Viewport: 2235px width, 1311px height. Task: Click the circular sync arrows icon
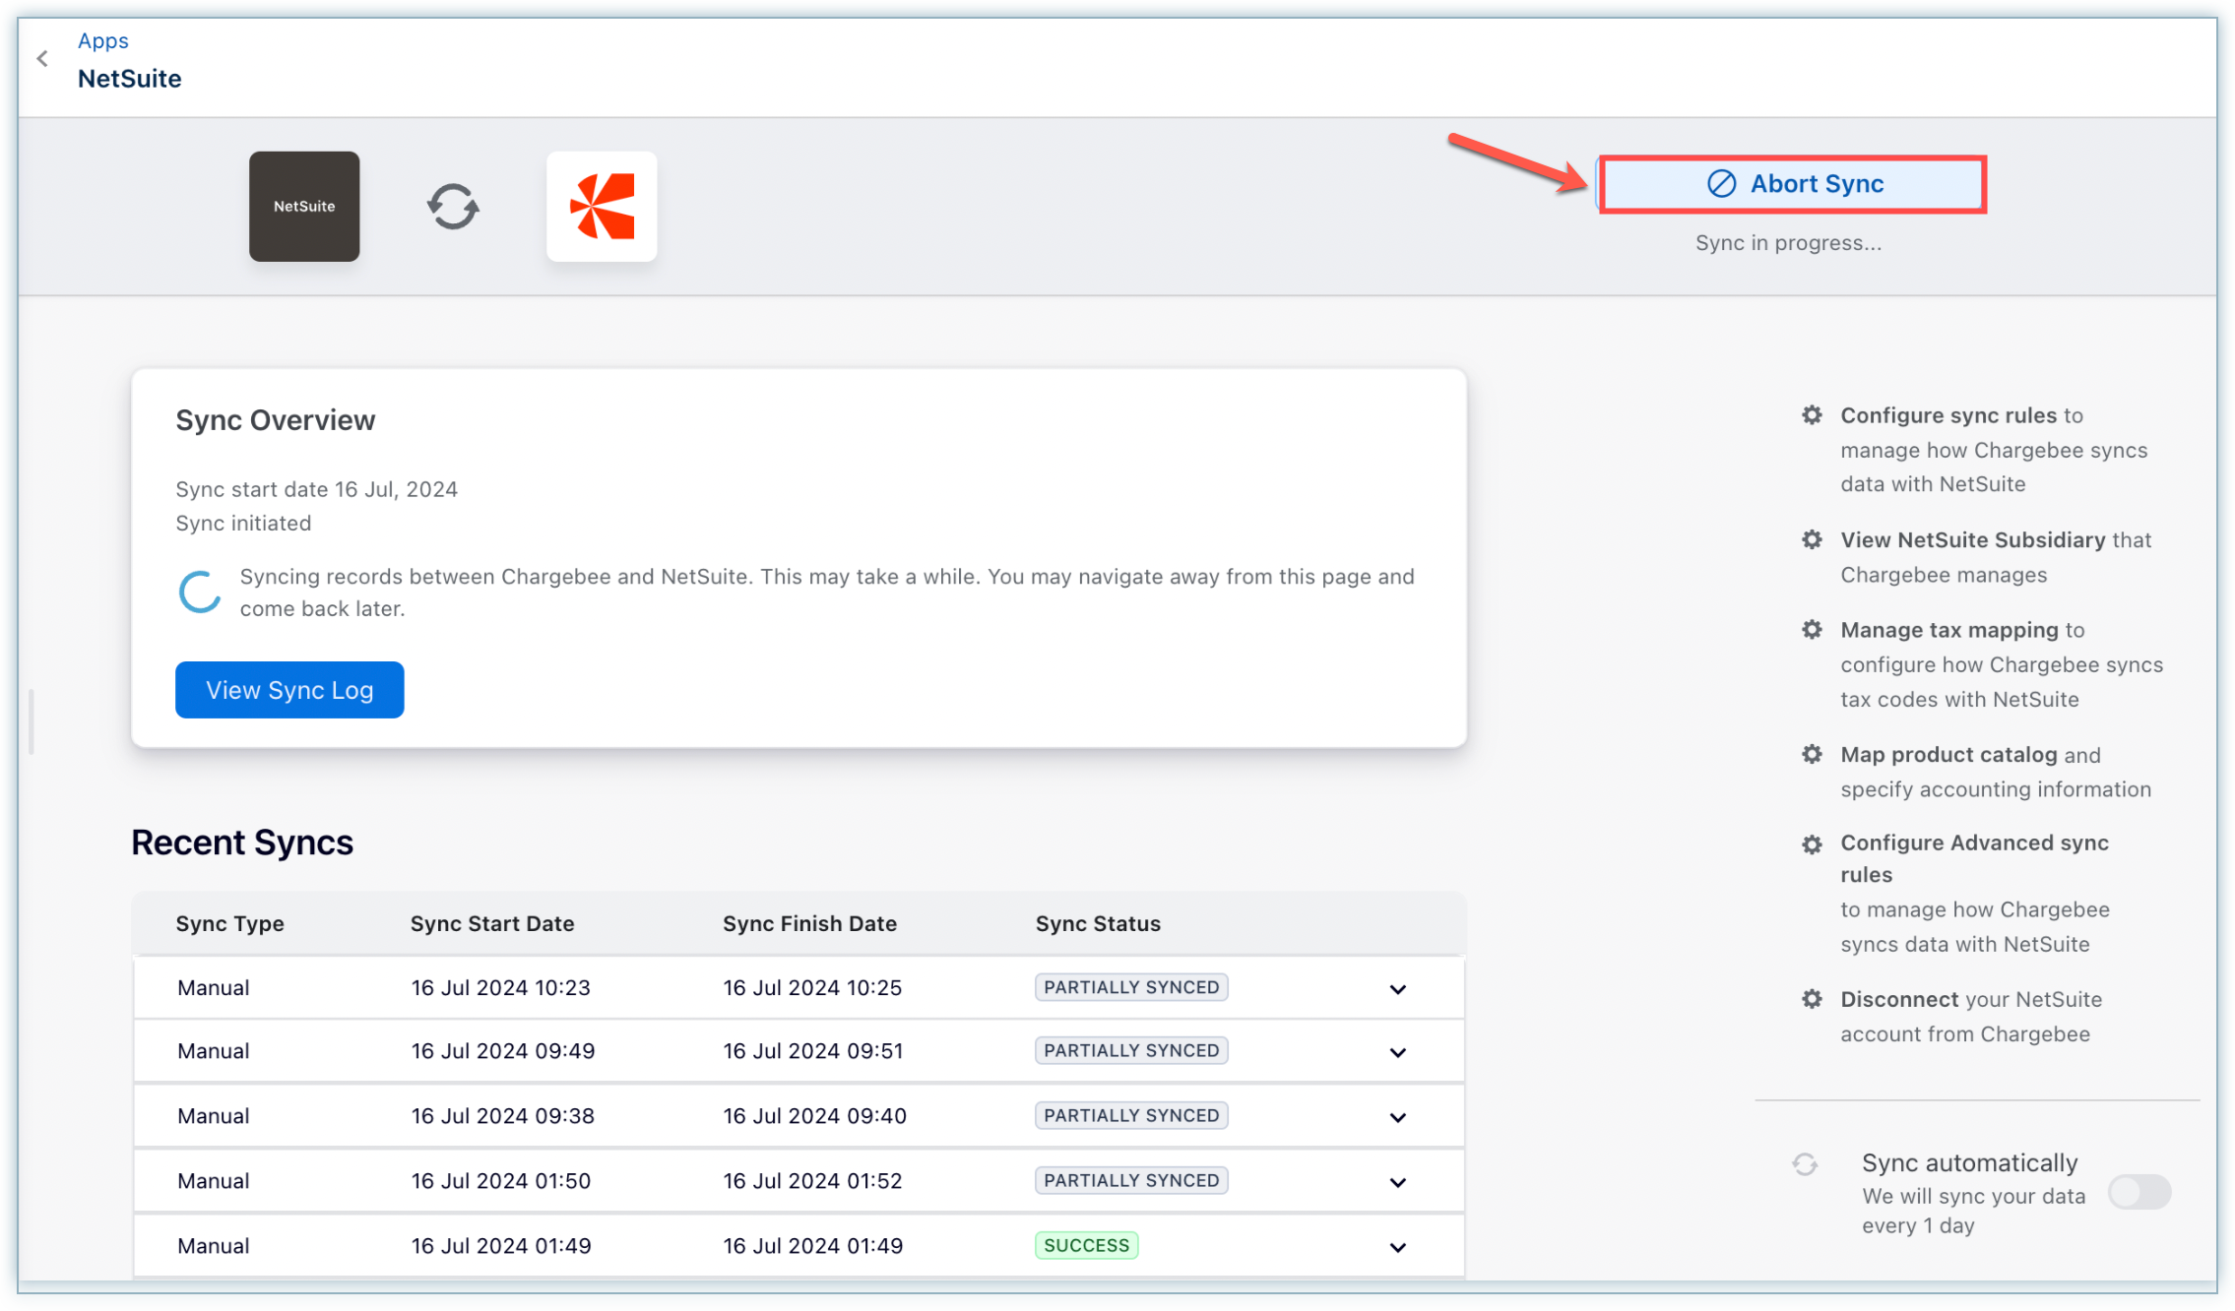pos(453,207)
